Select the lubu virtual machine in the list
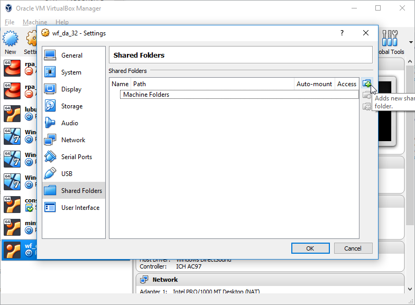The image size is (415, 305). pos(20,113)
